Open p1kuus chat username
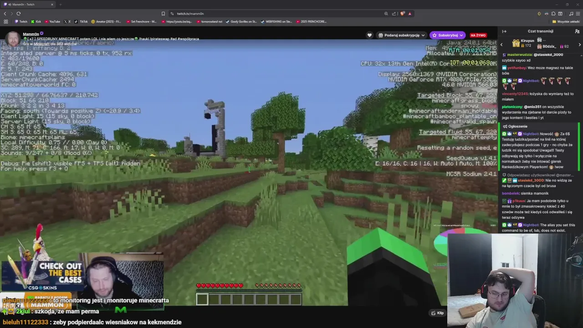Viewport: 583px width, 328px height. 518,201
